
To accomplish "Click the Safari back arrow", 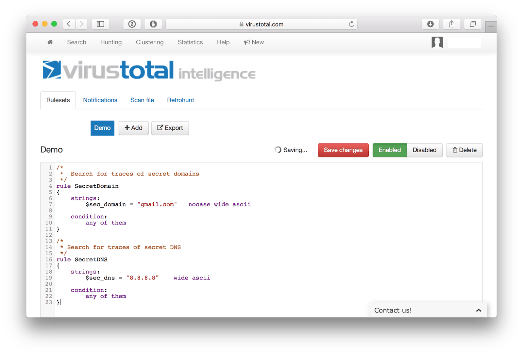I will (69, 24).
